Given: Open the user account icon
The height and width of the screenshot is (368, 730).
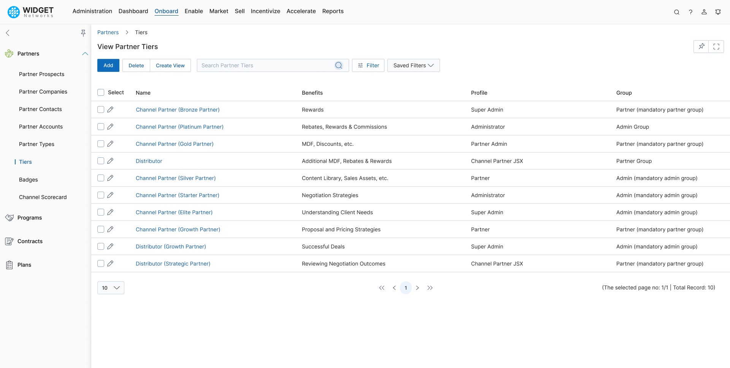Looking at the screenshot, I should tap(704, 12).
